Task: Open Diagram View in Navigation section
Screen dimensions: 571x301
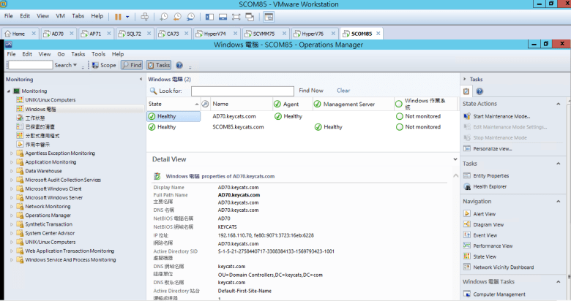Action: pyautogui.click(x=488, y=224)
